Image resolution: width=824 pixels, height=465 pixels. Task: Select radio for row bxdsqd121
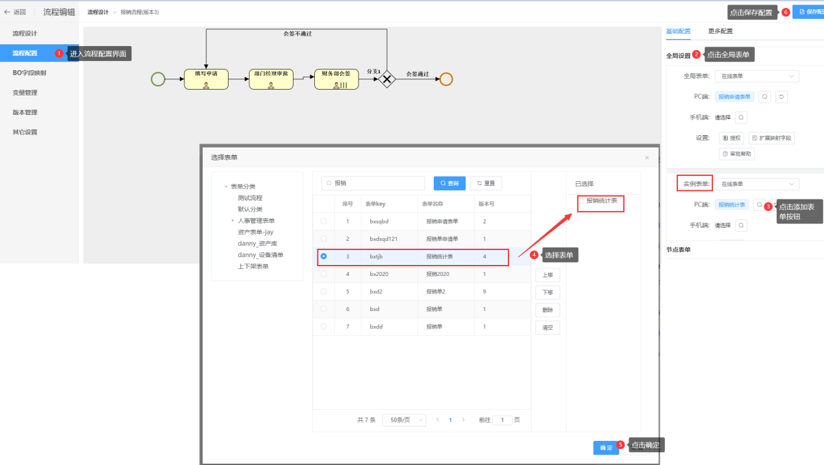(x=323, y=239)
